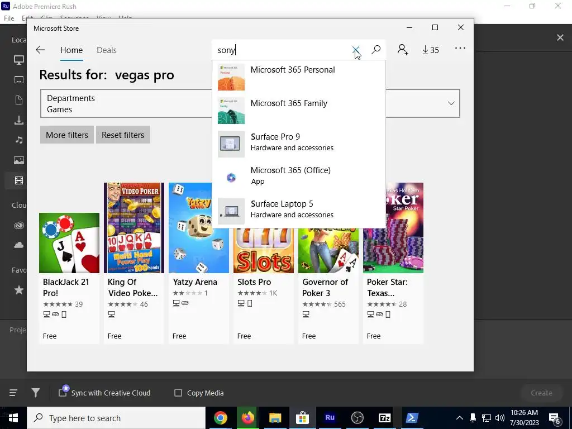Open Slots Pro game title
The image size is (572, 429).
pyautogui.click(x=254, y=282)
